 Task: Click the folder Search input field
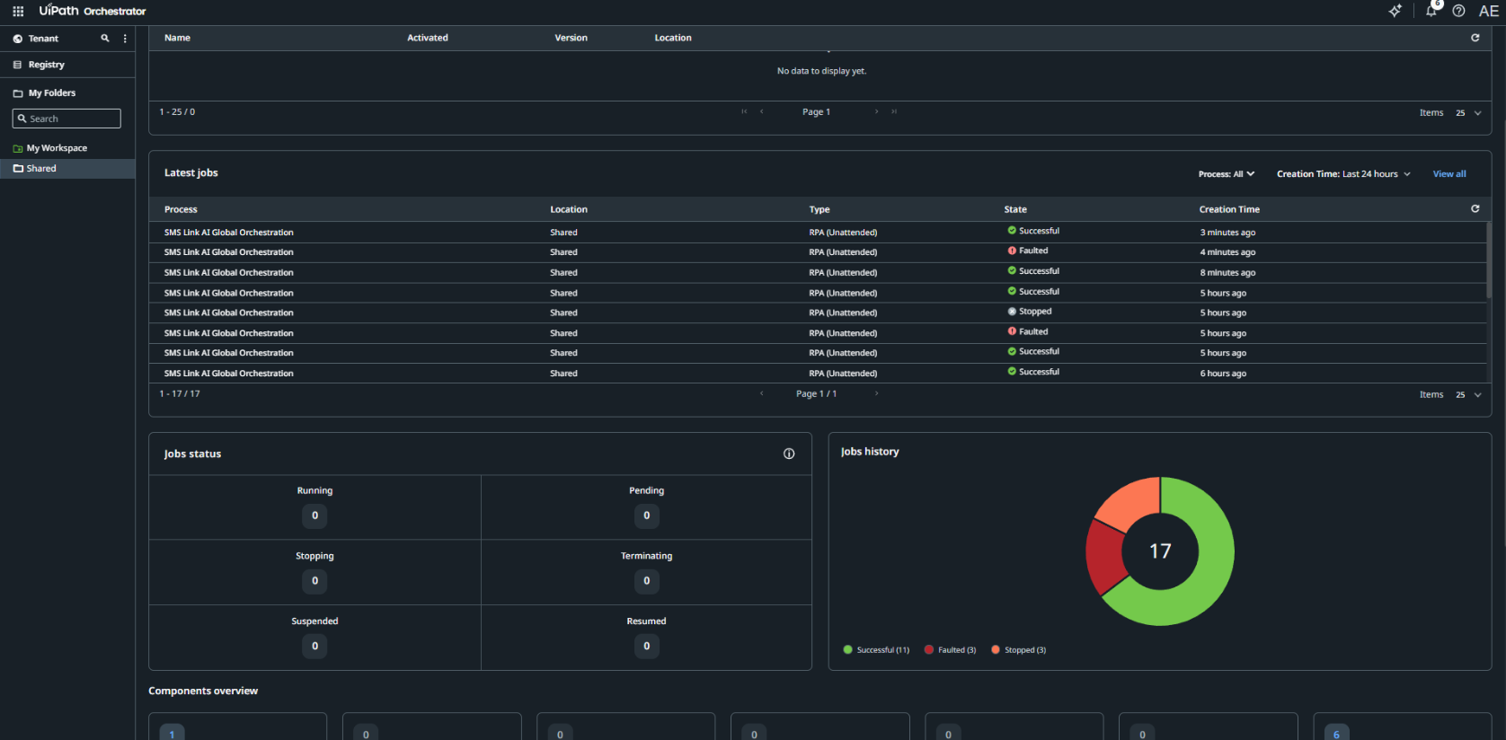click(66, 119)
